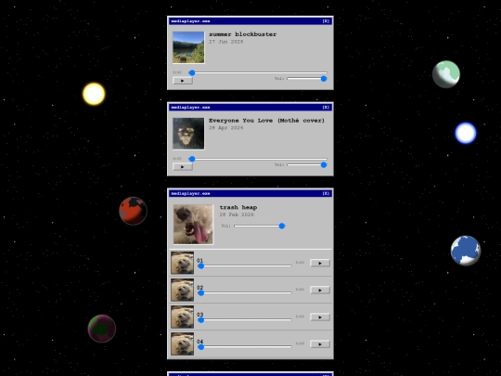The image size is (501, 376).
Task: Adjust the trash heap volume slider
Action: [x=259, y=226]
